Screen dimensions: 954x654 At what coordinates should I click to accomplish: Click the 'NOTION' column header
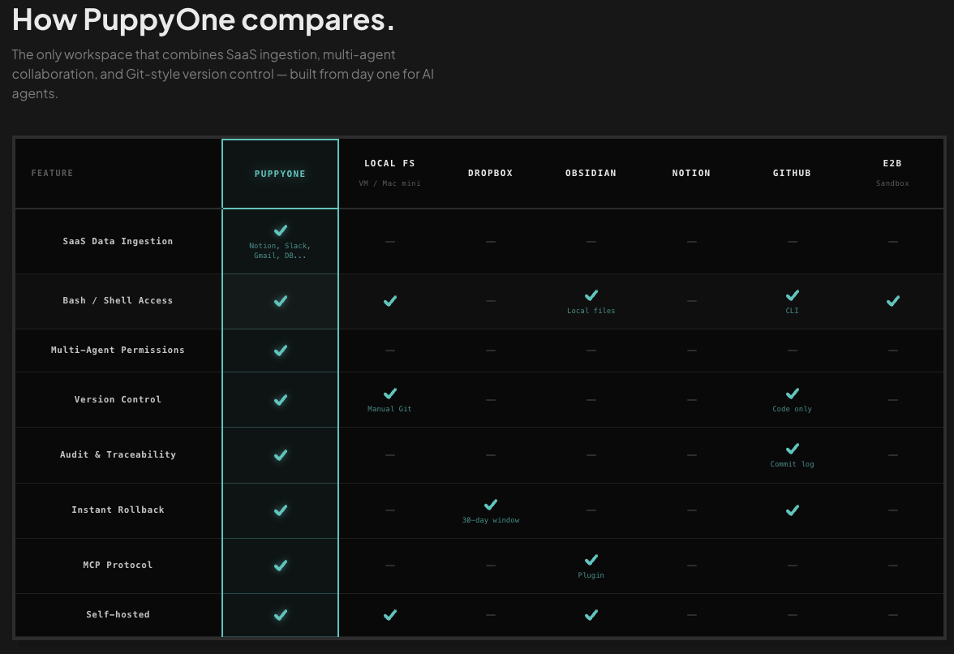(x=691, y=174)
